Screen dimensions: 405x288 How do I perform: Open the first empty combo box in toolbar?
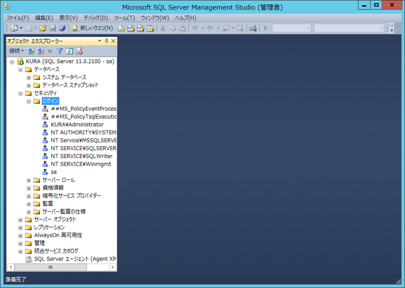click(x=292, y=28)
